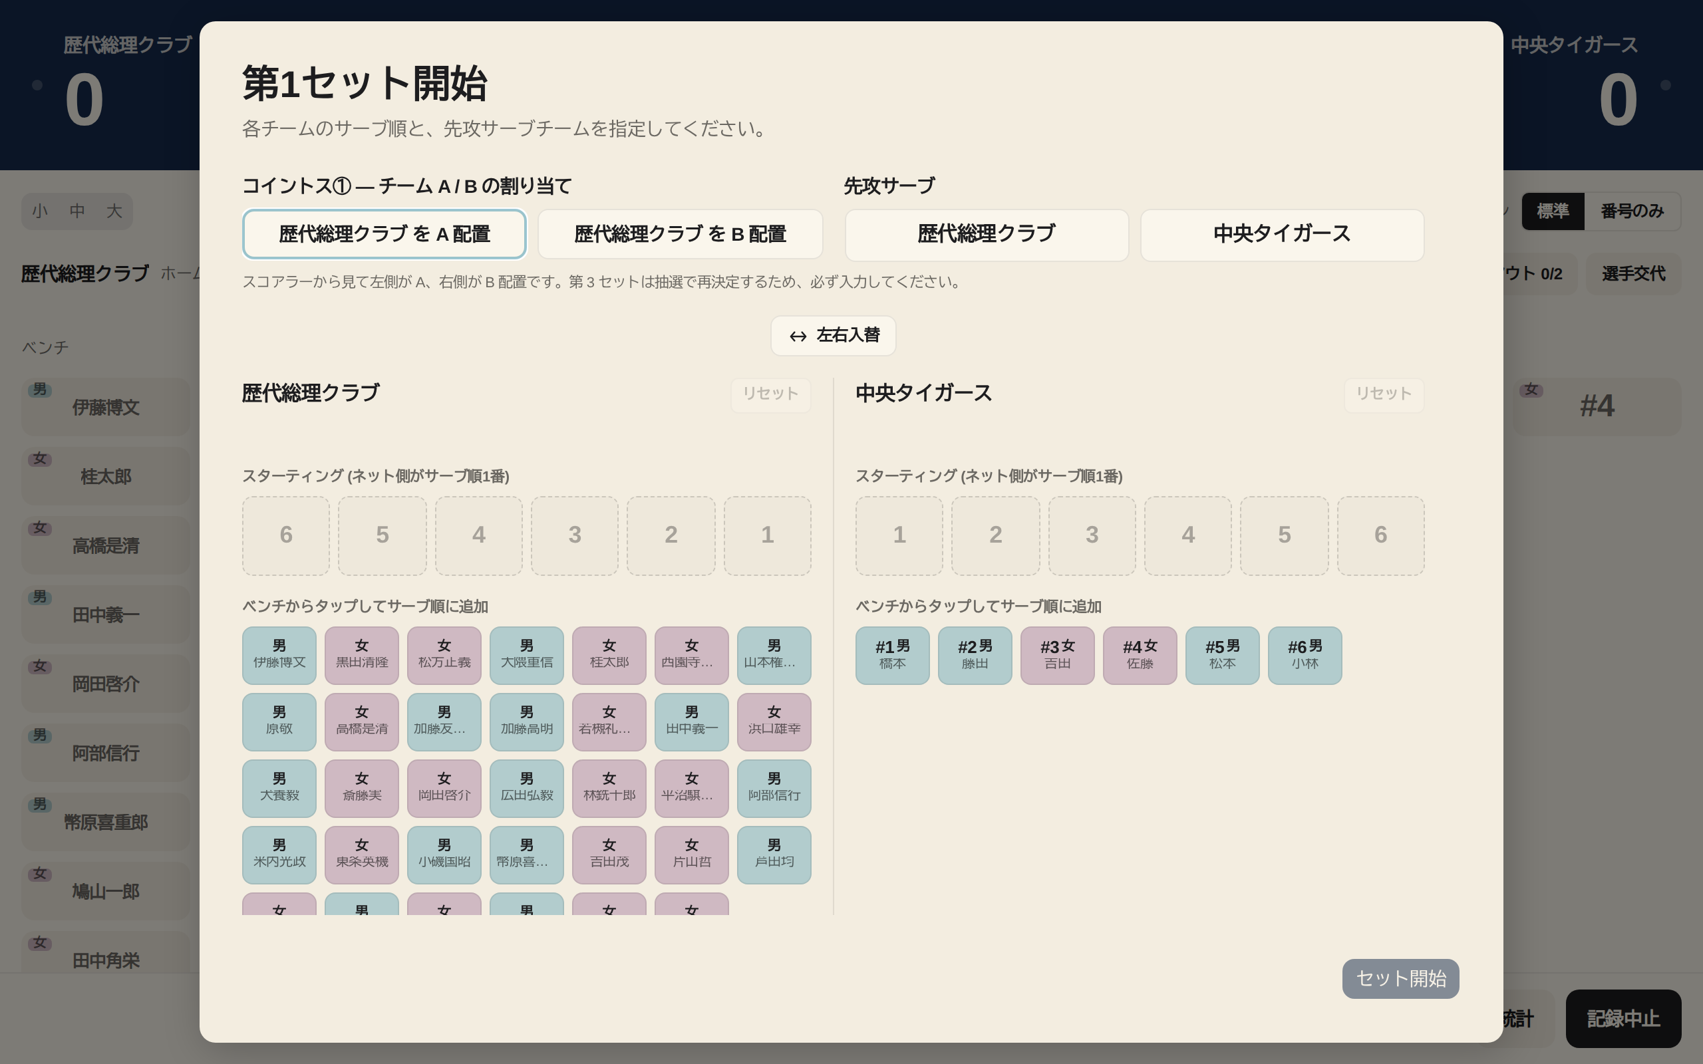Viewport: 1703px width, 1064px height.
Task: Tap the 幣原喜… chip in the dialog
Action: [x=526, y=855]
